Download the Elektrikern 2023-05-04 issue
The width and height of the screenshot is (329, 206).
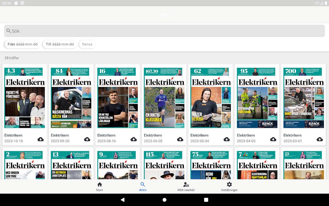pyautogui.click(x=227, y=139)
